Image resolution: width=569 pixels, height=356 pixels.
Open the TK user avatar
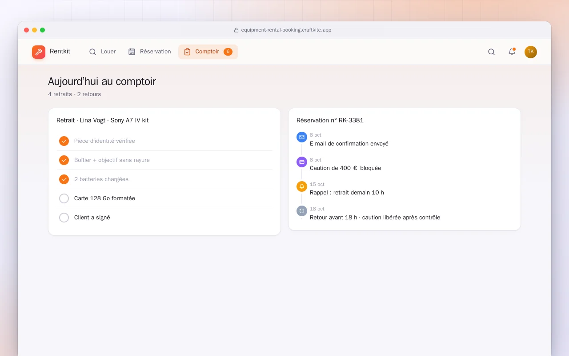click(531, 52)
